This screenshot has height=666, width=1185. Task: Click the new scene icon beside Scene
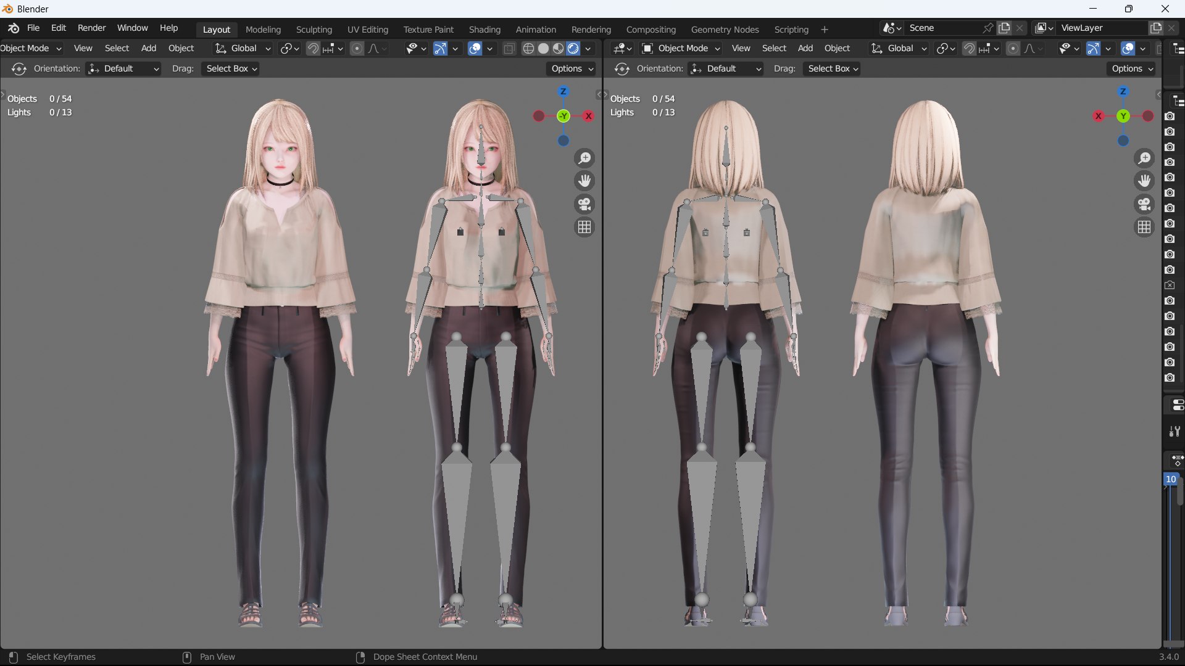pyautogui.click(x=1005, y=28)
